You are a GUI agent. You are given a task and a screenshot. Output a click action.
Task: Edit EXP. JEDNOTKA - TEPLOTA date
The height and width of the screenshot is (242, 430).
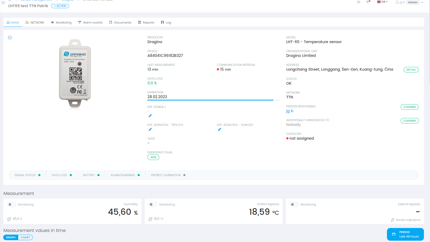point(150,129)
